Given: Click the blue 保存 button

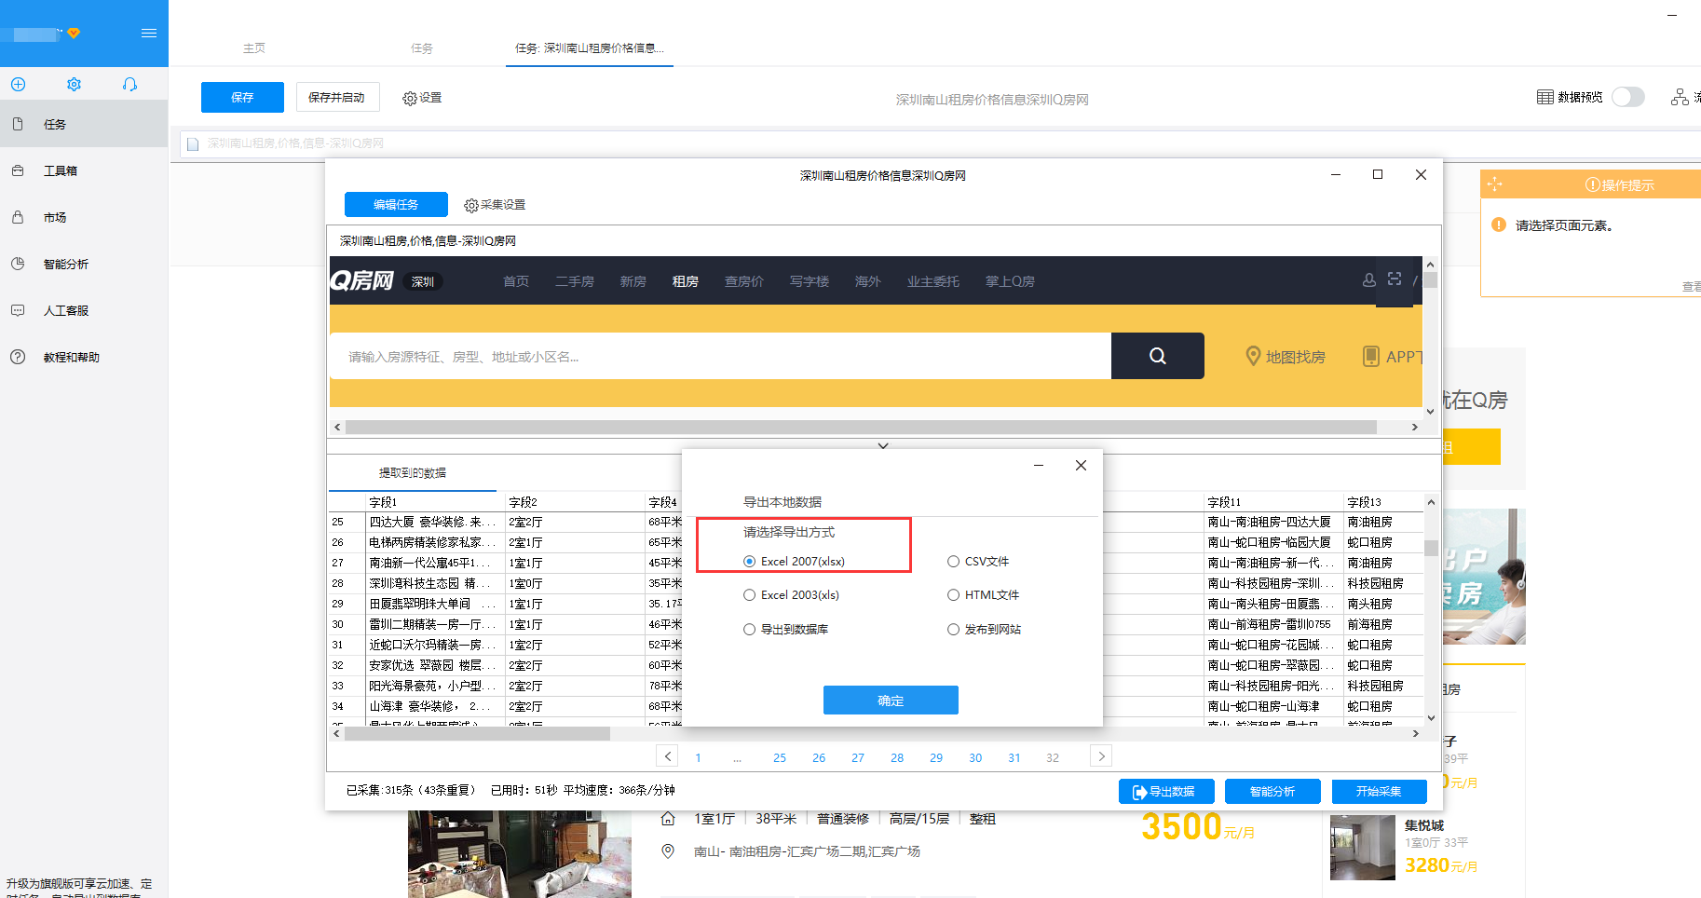Looking at the screenshot, I should click(x=242, y=97).
